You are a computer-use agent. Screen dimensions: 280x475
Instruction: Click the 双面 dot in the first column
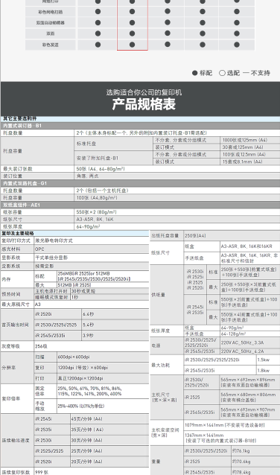pyautogui.click(x=98, y=34)
